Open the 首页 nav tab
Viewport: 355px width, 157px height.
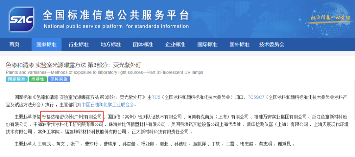(14, 44)
